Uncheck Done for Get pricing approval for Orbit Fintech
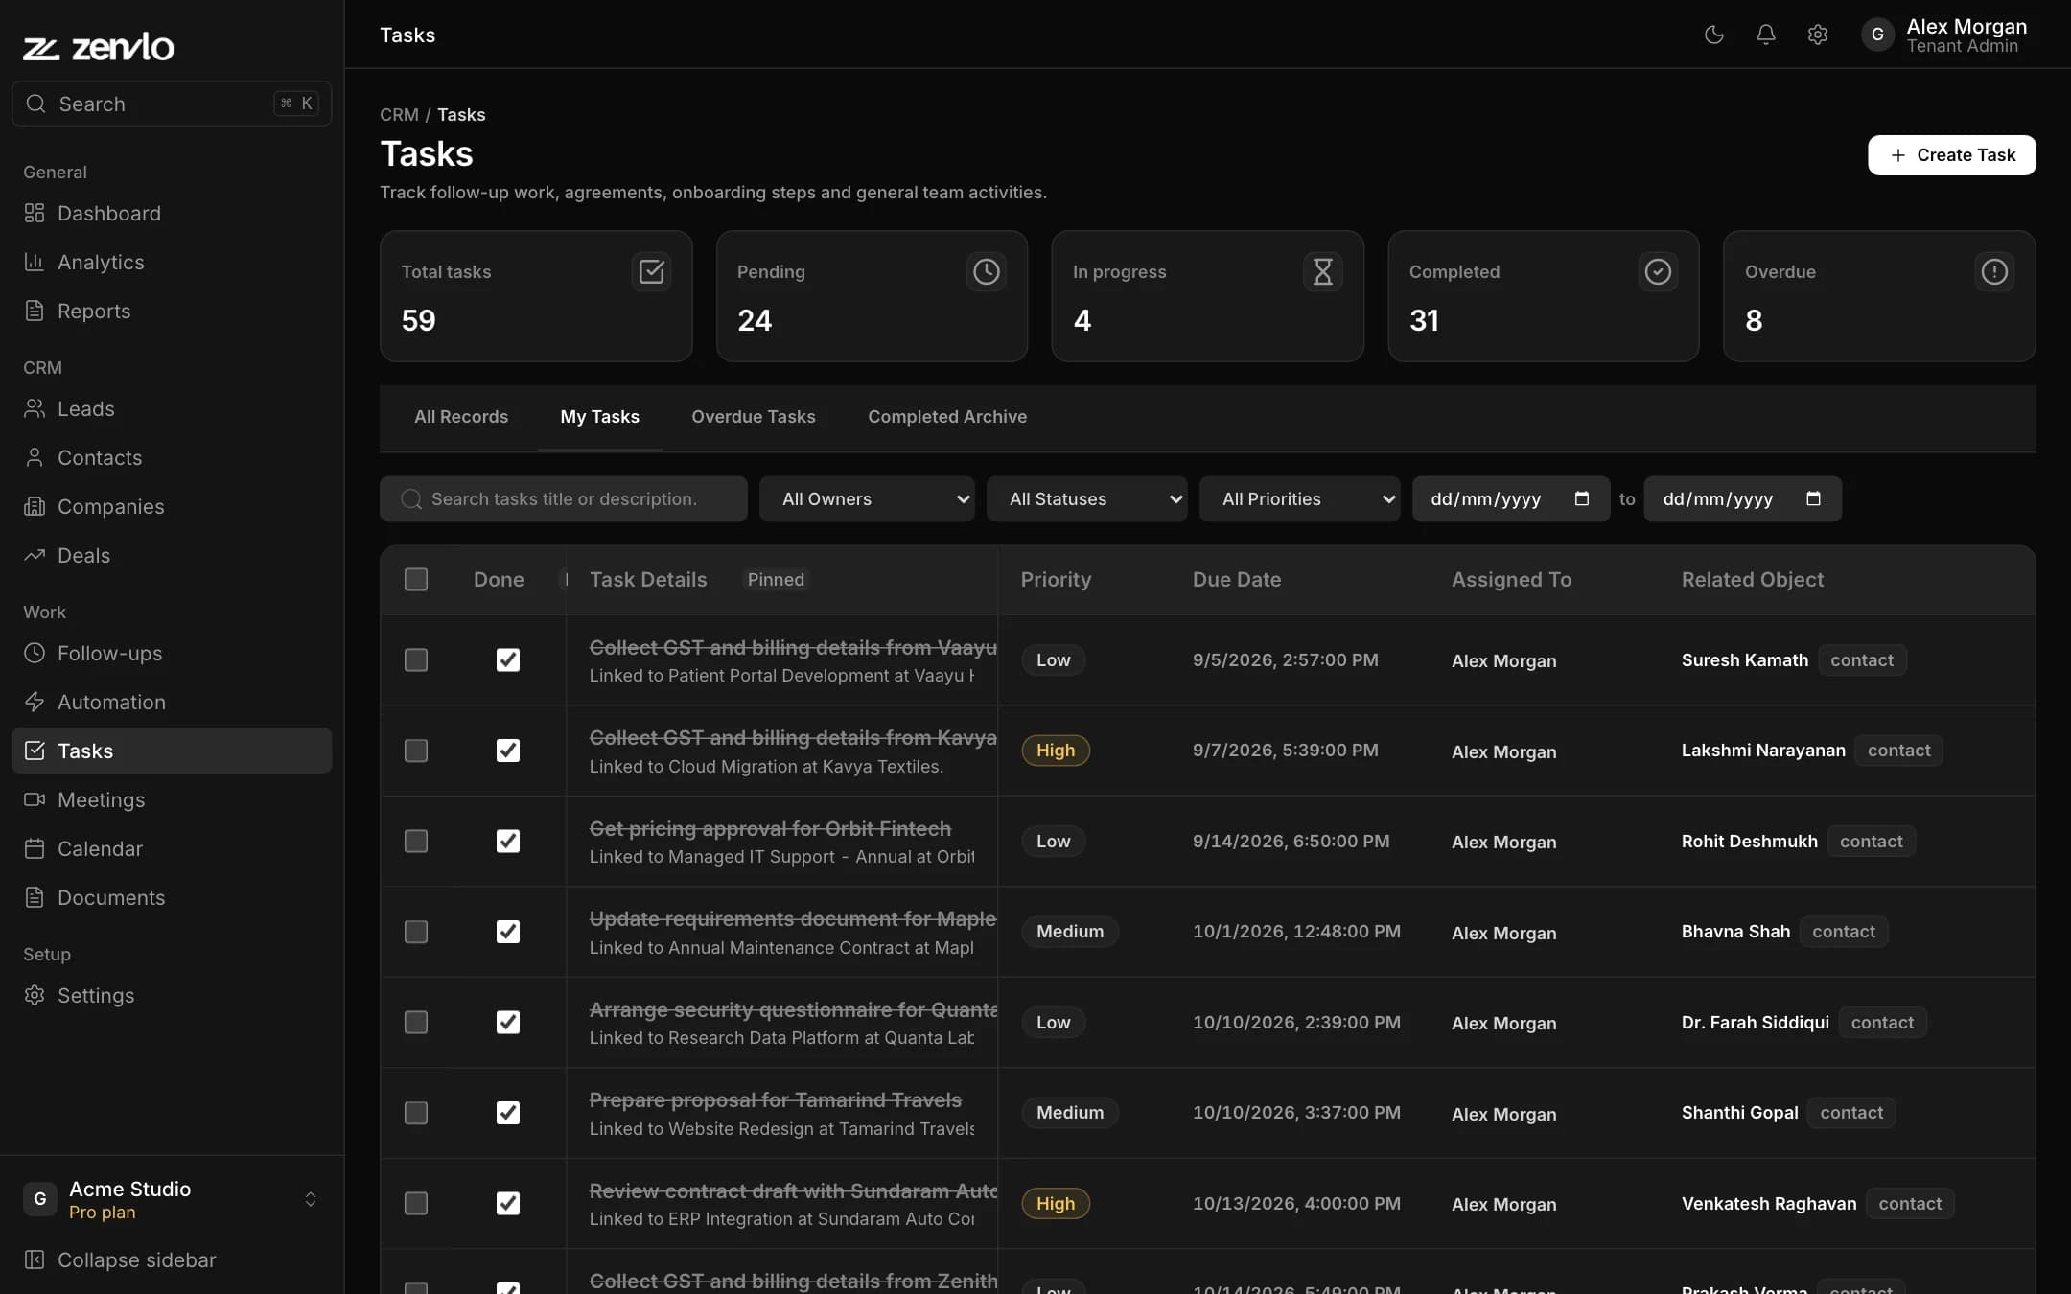The width and height of the screenshot is (2071, 1294). 507,841
